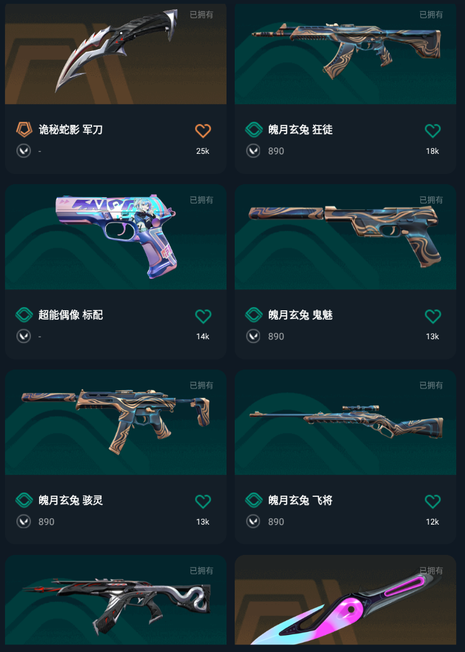This screenshot has width=465, height=652.
Task: Click Valorant points icon under 魄月玄兔 骇灵
Action: 24,521
